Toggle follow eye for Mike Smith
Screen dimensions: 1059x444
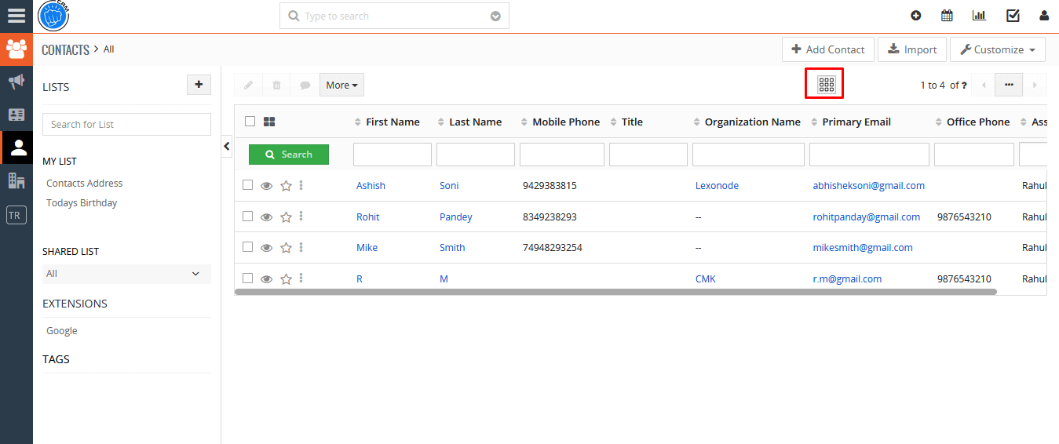point(267,248)
